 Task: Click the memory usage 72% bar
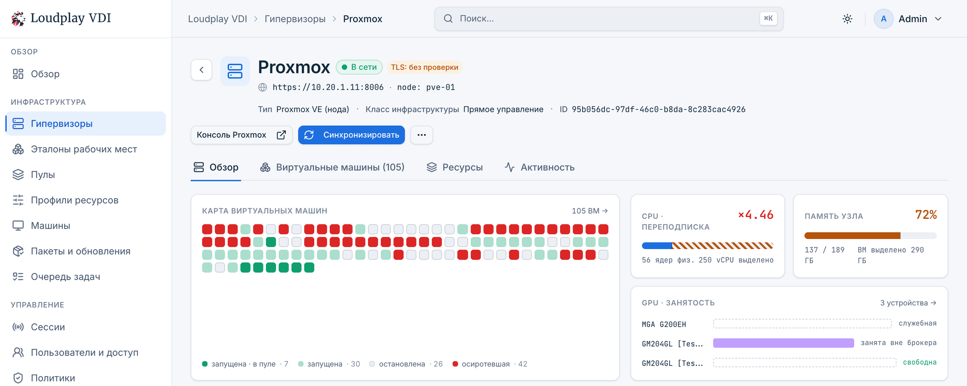[870, 236]
